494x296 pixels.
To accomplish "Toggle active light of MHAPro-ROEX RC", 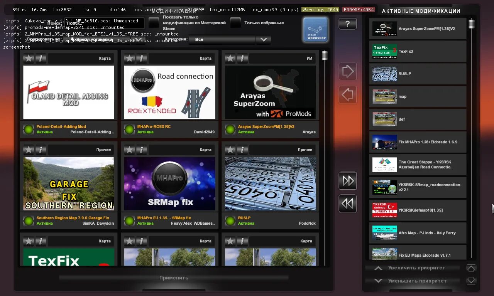I will coord(129,129).
